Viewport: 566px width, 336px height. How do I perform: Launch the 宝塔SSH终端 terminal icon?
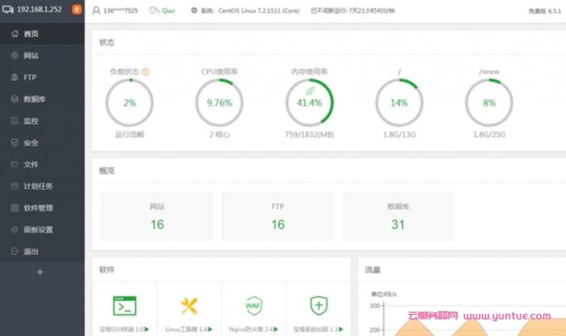click(124, 305)
